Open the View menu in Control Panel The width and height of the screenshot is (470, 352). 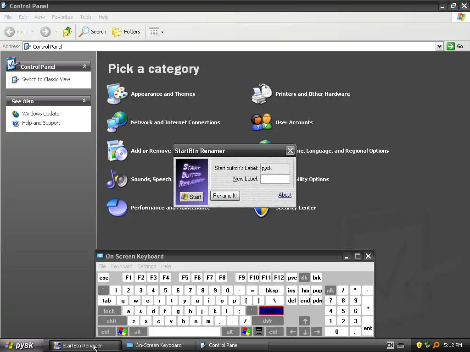39,17
